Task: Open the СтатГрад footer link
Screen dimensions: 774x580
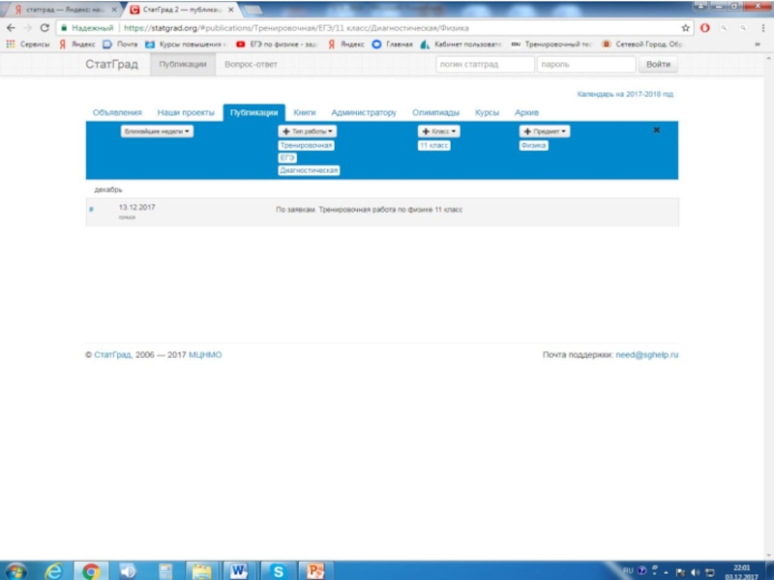Action: (x=113, y=355)
